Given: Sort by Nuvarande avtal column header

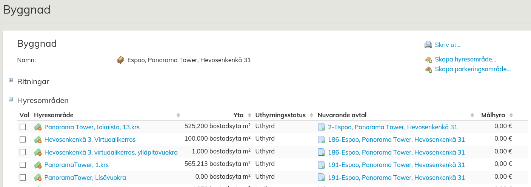Looking at the screenshot, I should click(x=342, y=115).
